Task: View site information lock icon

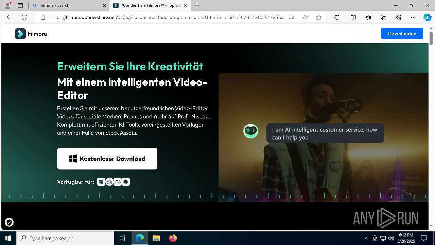Action: click(42, 17)
